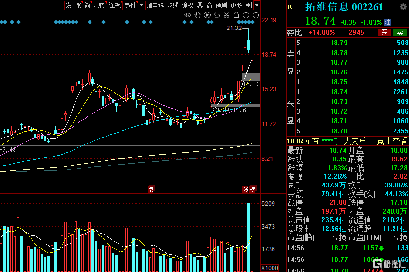This screenshot has height=272, width=409.
Task: Open the 预测 forecast tool
Action: point(221,5)
